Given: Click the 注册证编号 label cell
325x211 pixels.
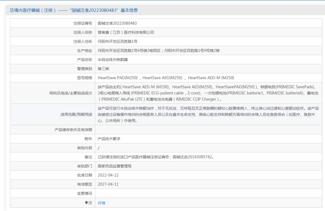Looking at the screenshot, I should [52, 23].
